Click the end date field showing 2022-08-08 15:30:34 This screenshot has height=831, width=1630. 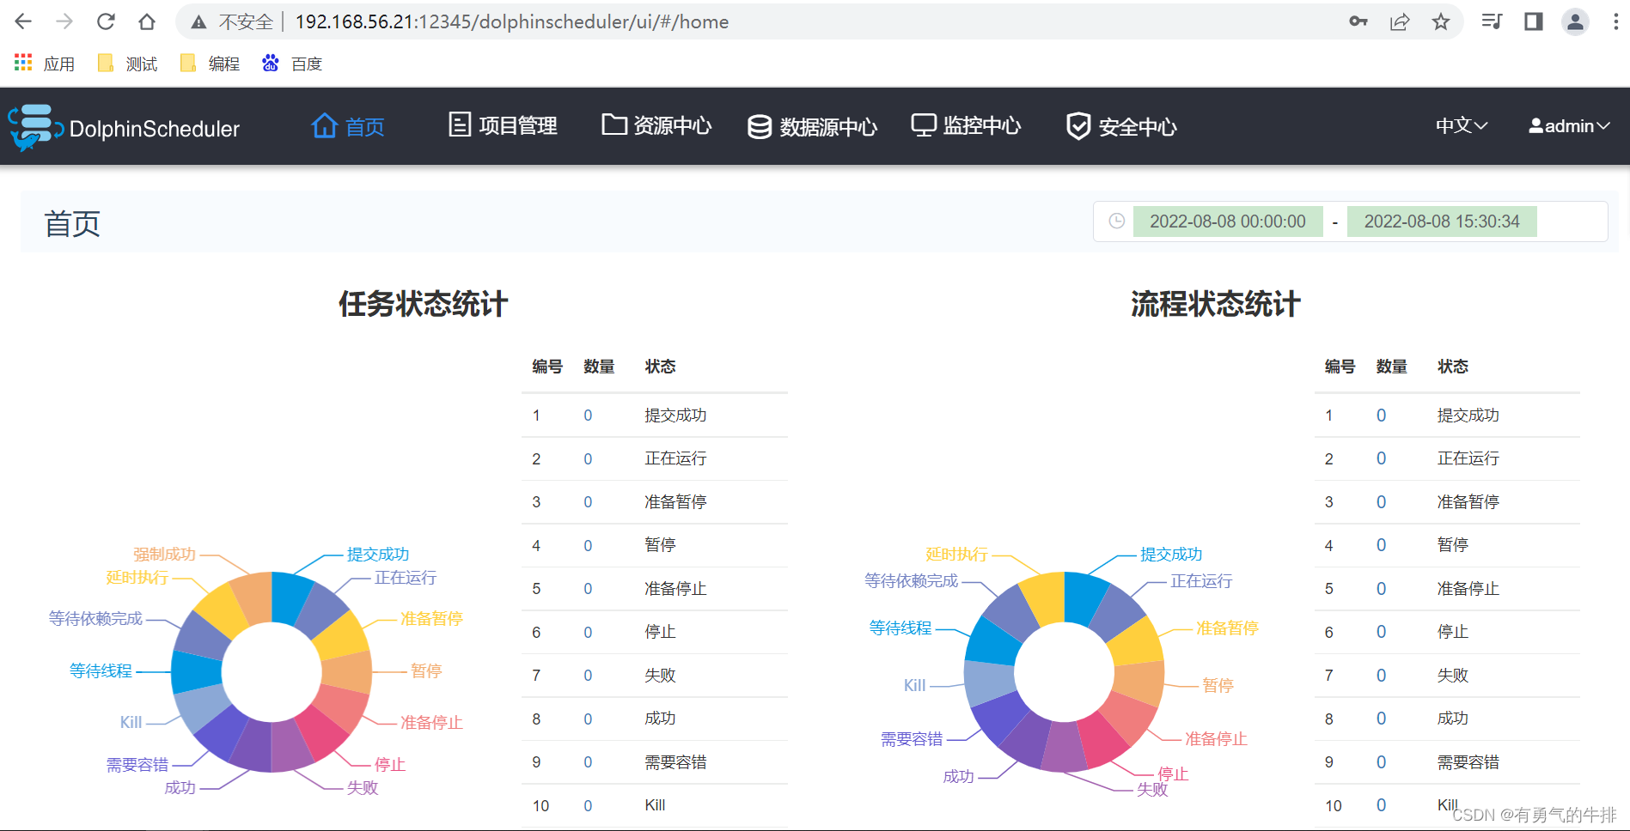click(x=1442, y=221)
